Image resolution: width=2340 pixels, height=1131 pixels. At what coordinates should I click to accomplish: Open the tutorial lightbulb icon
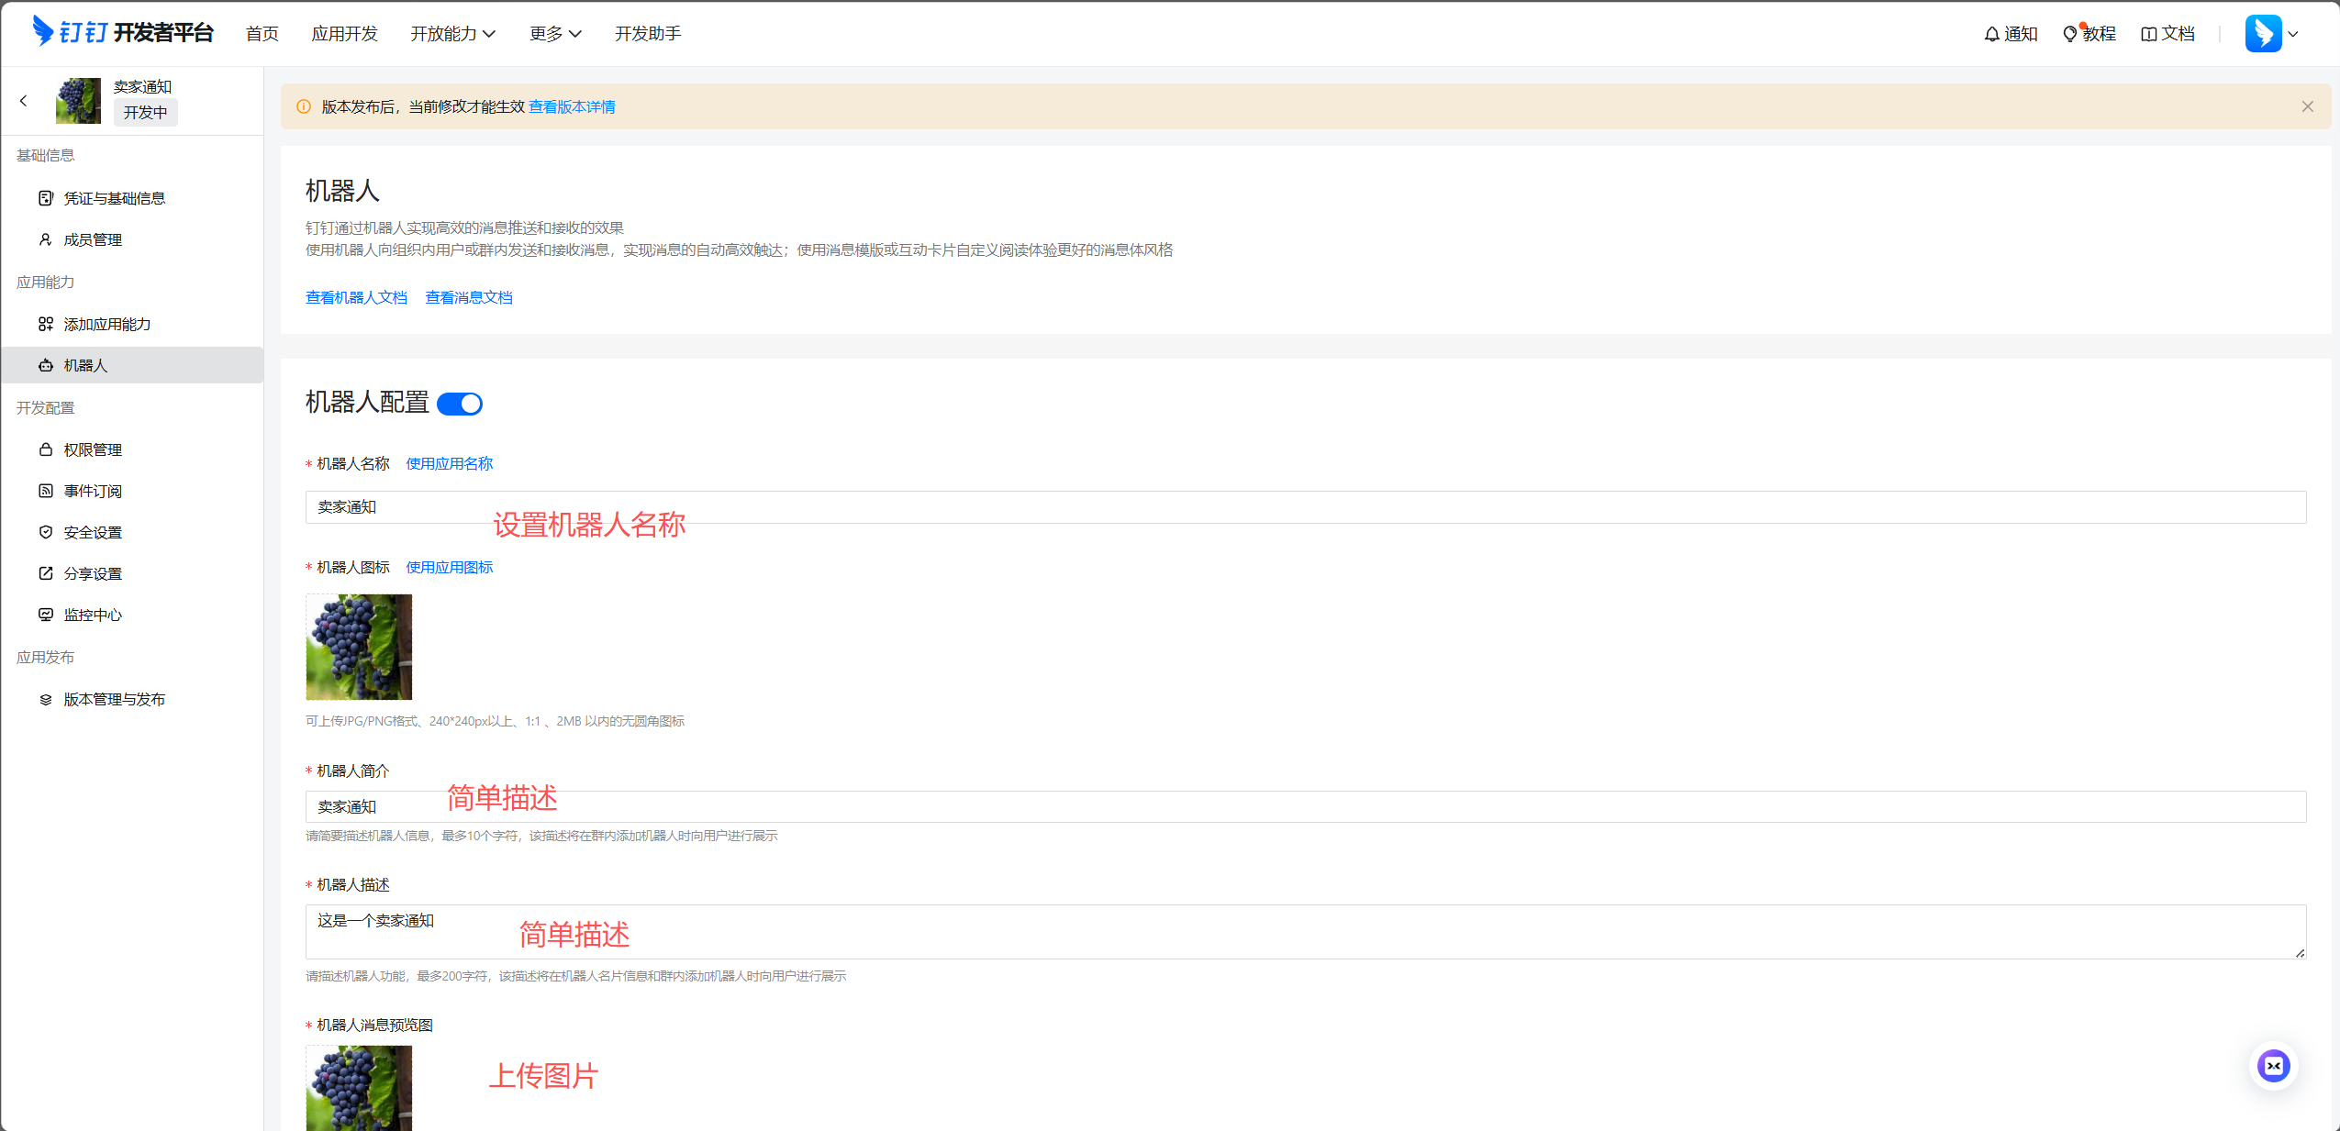click(x=2070, y=34)
